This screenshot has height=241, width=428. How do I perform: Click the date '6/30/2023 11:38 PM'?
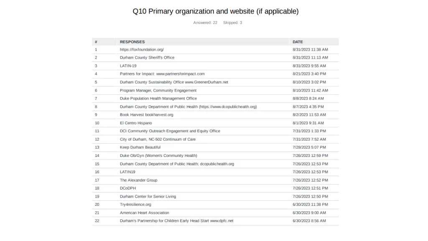311,204
